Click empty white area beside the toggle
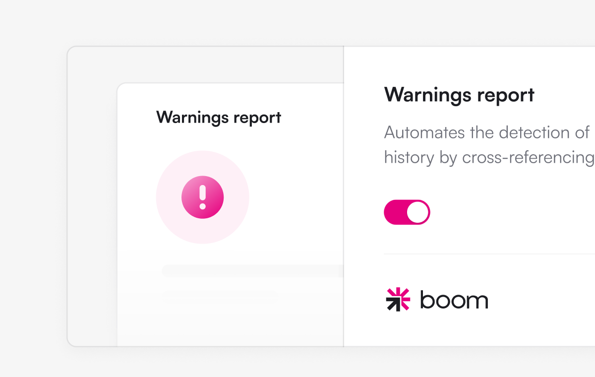 pos(511,212)
